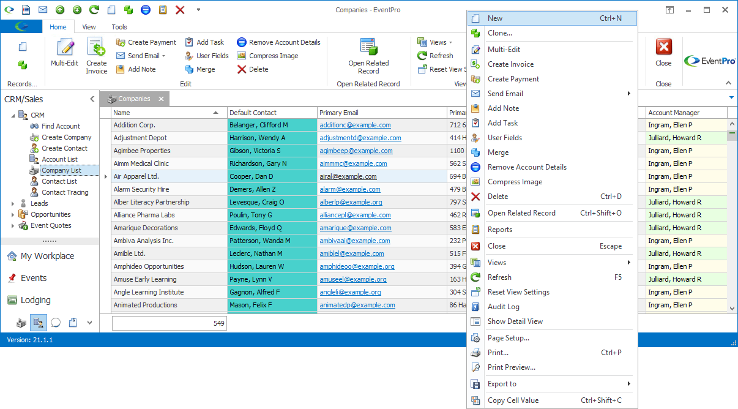Click Delete in the ribbon Edit group

tap(253, 69)
